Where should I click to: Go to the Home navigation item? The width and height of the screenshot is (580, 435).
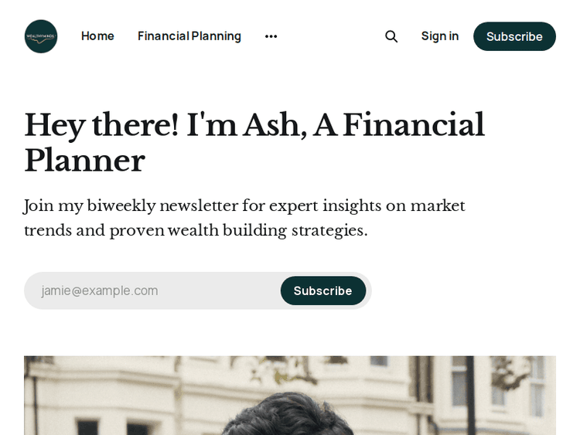pos(97,36)
